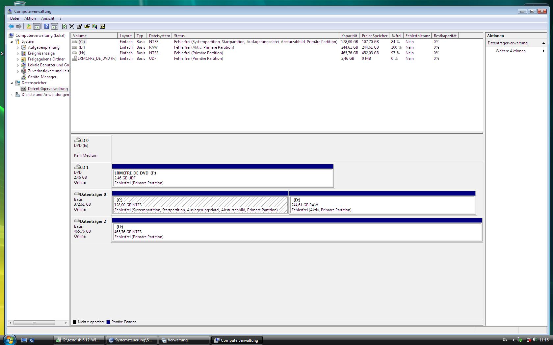
Task: Sort by Status column header
Action: [x=255, y=36]
